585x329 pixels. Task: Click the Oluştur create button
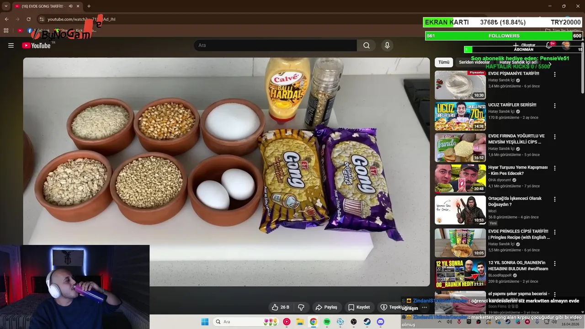tap(524, 45)
